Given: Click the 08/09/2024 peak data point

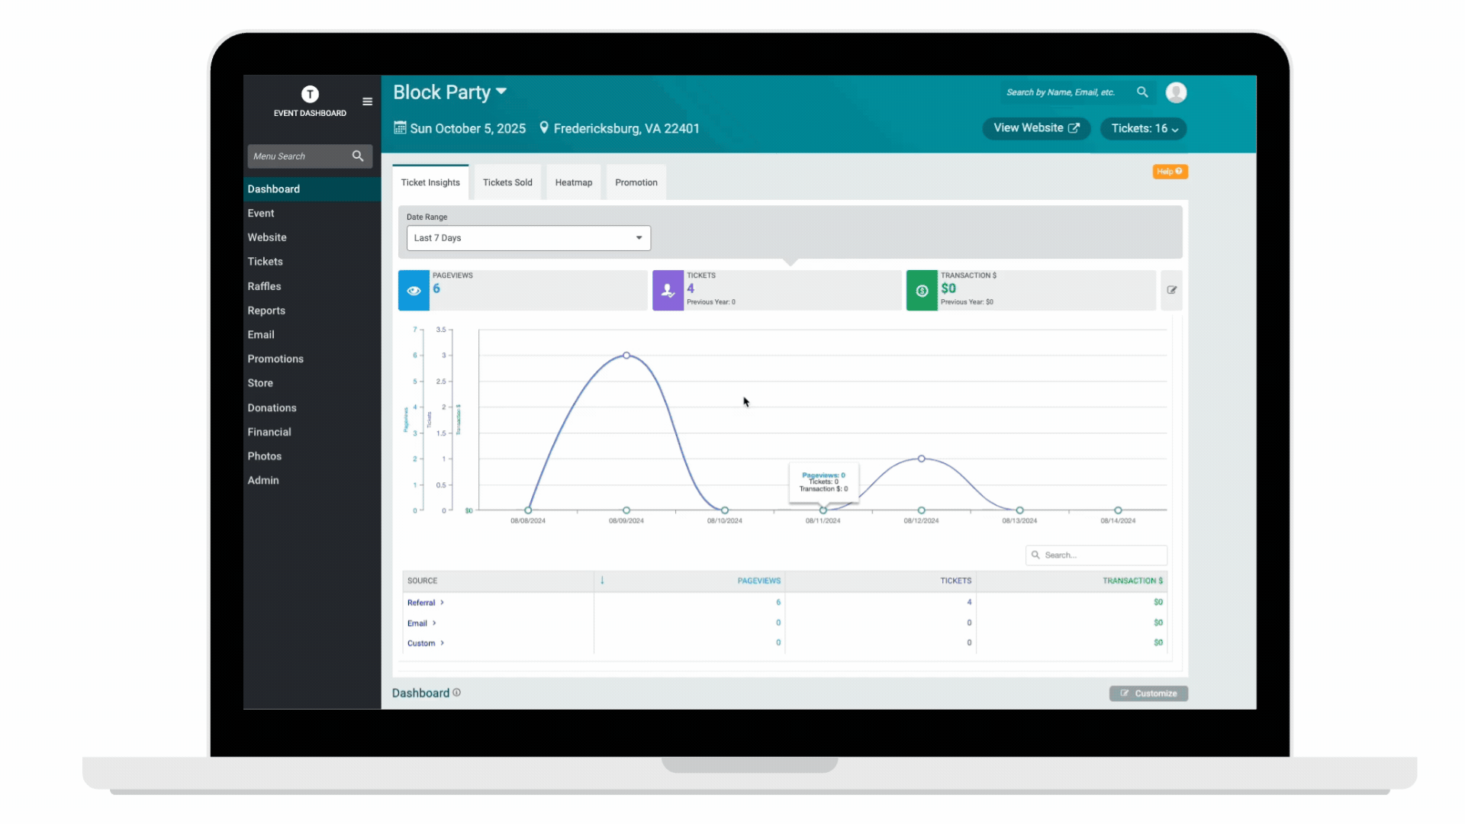Looking at the screenshot, I should (x=626, y=356).
